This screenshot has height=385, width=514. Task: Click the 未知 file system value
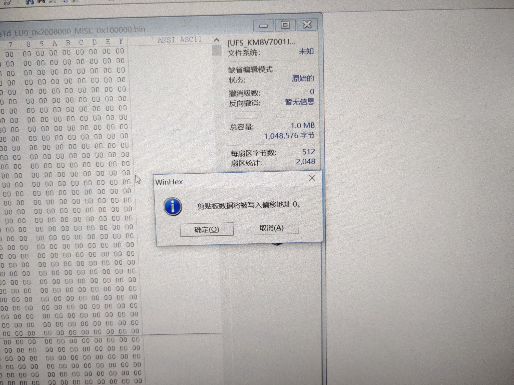click(306, 51)
